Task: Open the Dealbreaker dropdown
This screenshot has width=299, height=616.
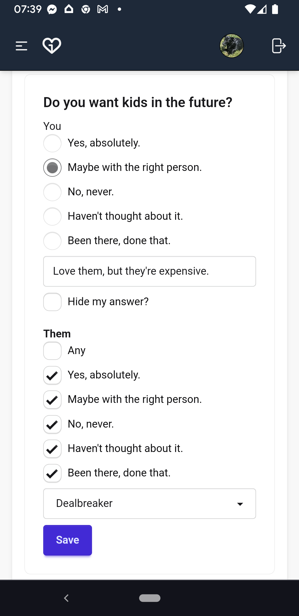Action: pos(149,504)
